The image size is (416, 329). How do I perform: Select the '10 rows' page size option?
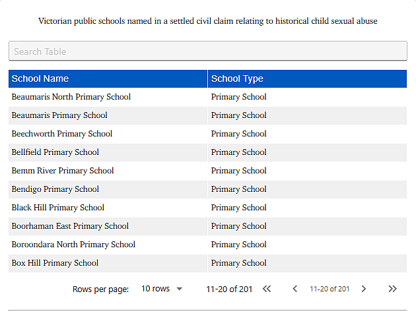tap(155, 289)
